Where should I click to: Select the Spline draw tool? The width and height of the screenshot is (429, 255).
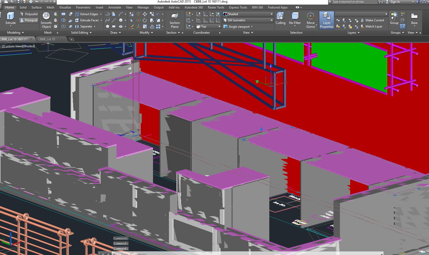[108, 20]
